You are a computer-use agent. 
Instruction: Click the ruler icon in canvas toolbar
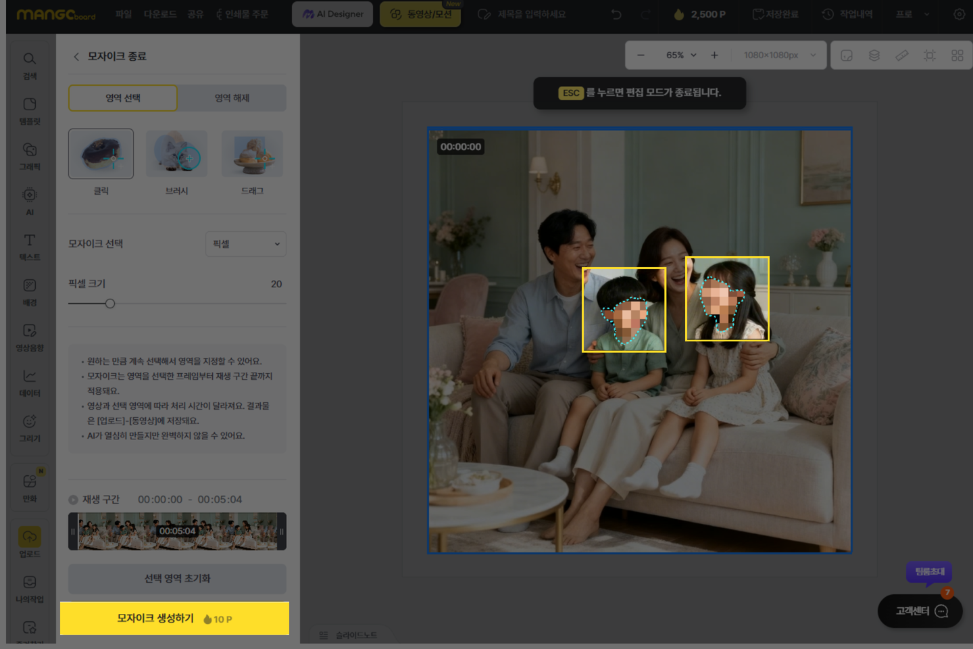coord(902,55)
